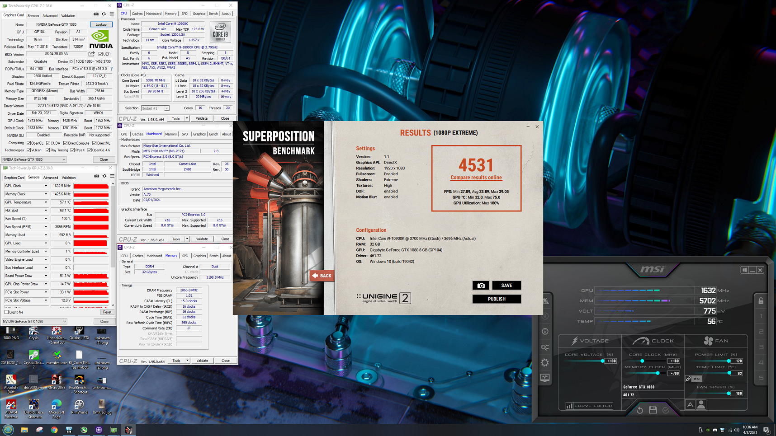Toggle OpenCL checkbox in GPU-Z

(28, 143)
